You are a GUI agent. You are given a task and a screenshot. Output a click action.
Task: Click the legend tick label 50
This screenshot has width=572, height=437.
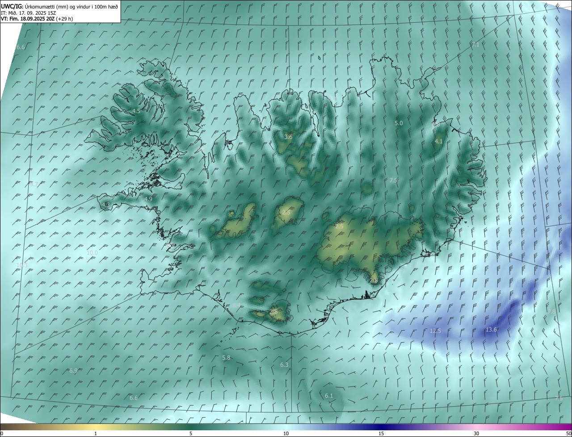(x=569, y=433)
